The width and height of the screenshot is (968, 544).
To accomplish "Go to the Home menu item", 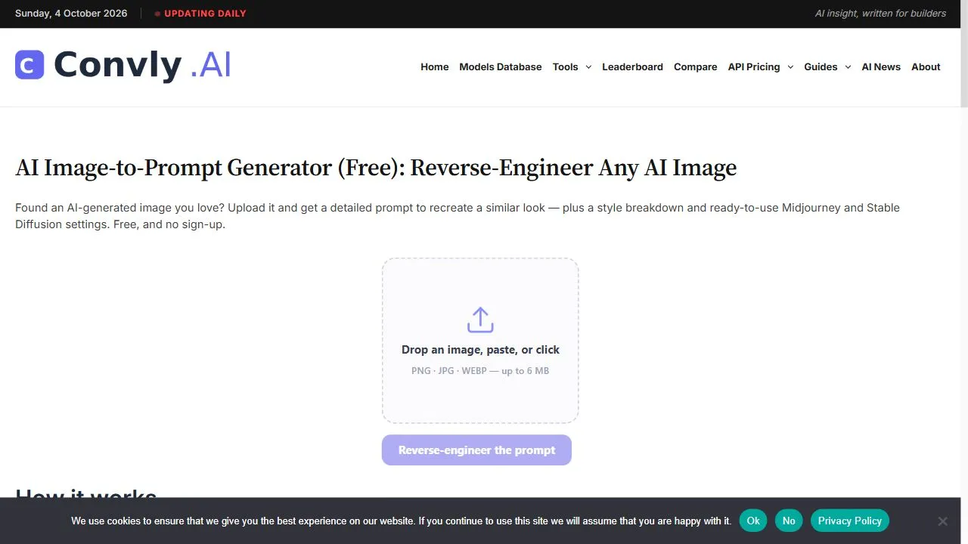I will [435, 67].
